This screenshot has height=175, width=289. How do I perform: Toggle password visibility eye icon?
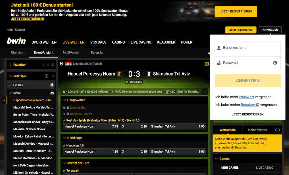[x=275, y=63]
